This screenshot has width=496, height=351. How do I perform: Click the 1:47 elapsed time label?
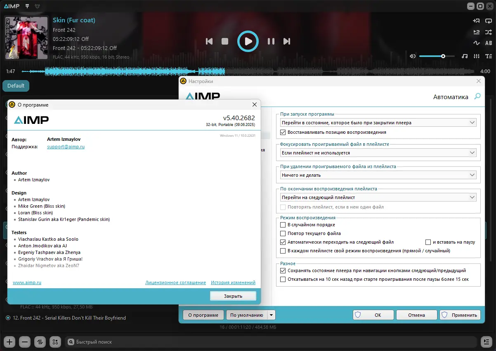click(11, 71)
